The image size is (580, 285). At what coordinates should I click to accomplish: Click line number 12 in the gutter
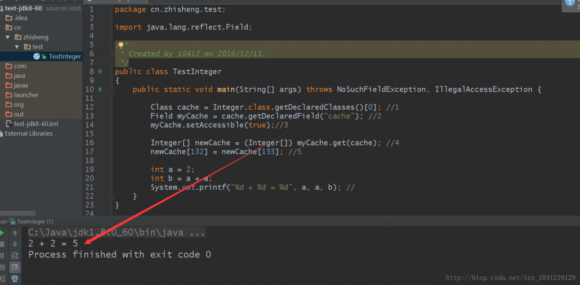click(89, 107)
